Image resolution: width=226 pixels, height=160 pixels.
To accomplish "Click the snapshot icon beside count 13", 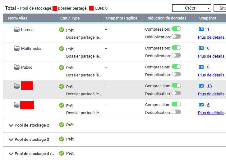I will coord(201,86).
